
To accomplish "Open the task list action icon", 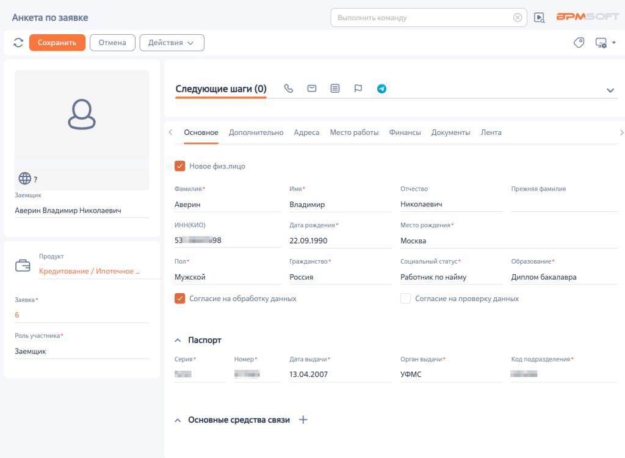I will 335,89.
